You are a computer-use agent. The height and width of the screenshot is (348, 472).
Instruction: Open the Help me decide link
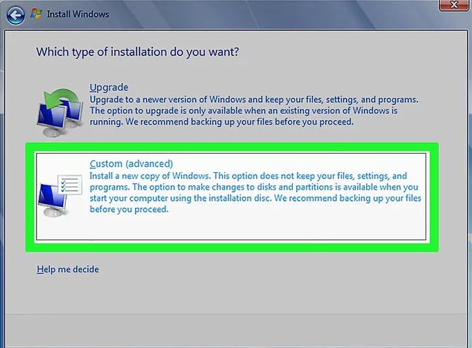point(68,269)
